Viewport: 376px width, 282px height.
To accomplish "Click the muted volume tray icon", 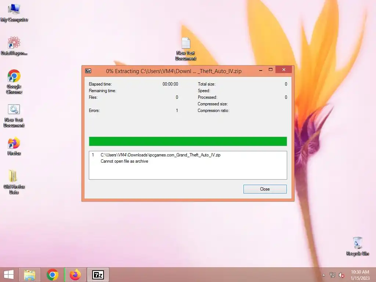I will pyautogui.click(x=341, y=275).
